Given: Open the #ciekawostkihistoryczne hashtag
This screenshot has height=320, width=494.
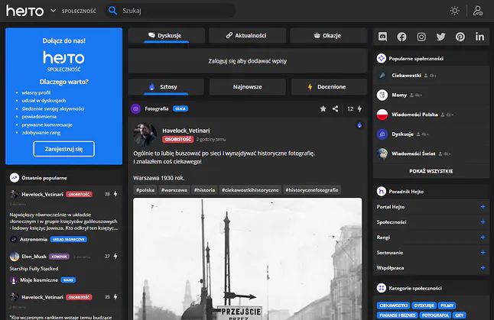Looking at the screenshot, I should point(250,190).
